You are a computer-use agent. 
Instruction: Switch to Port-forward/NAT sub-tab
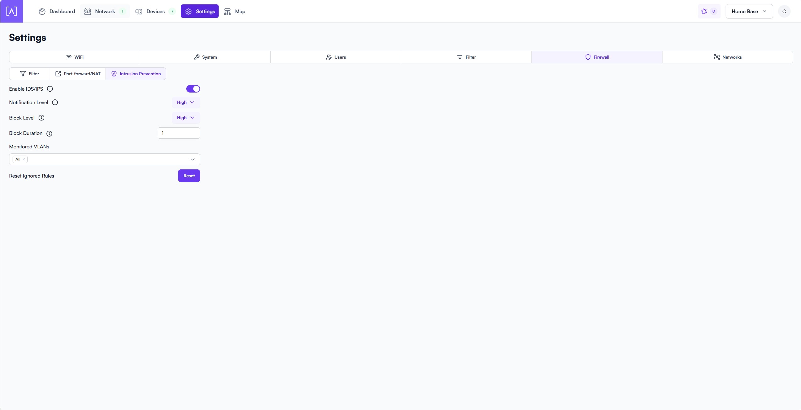[x=78, y=74]
